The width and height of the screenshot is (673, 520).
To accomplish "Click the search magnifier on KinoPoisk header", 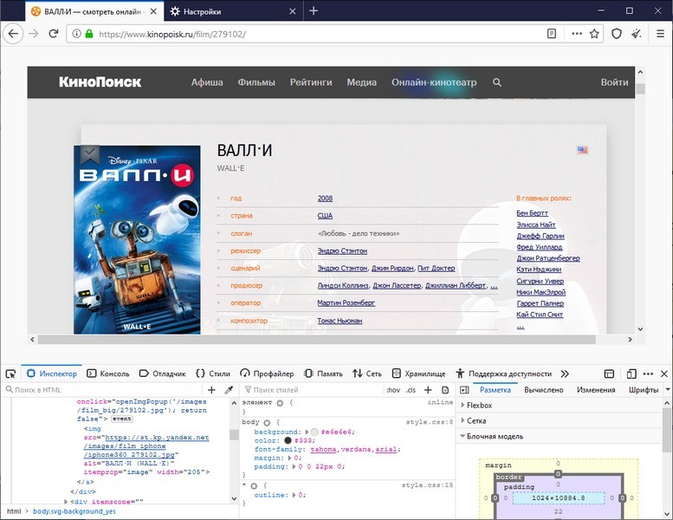I will 497,82.
